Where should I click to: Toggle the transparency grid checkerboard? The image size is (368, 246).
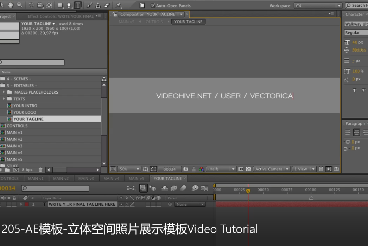tap(248, 169)
